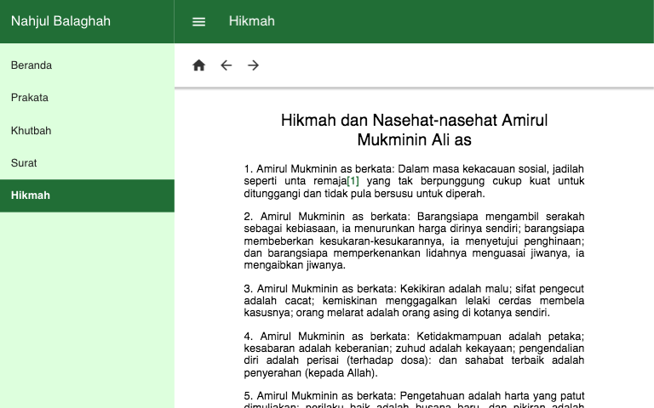Toggle the hamburger menu icon
The height and width of the screenshot is (408, 654).
[199, 21]
